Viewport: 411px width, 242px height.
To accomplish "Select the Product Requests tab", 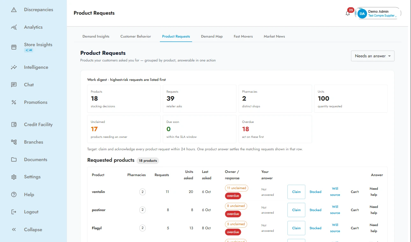I will point(176,36).
